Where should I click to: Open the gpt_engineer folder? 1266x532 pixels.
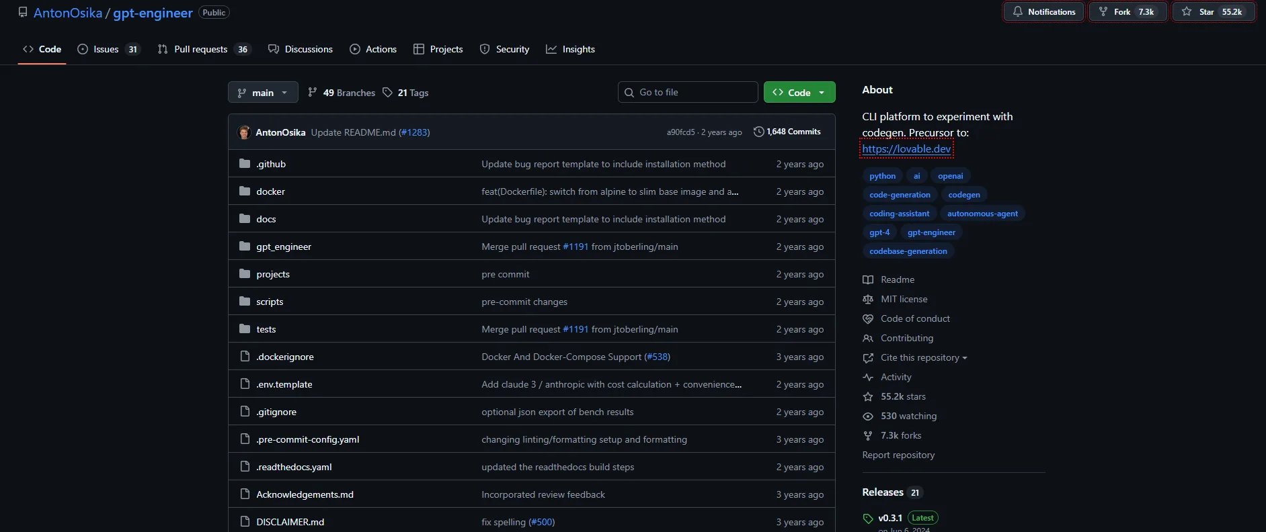point(283,247)
